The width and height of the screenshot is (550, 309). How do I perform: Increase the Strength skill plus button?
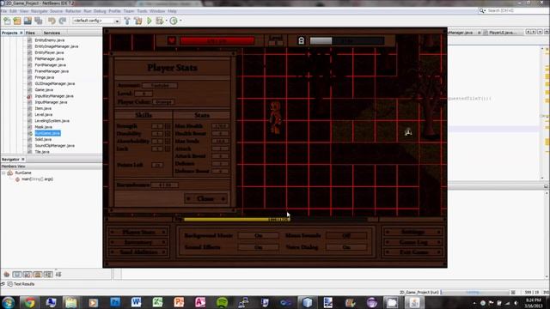168,126
